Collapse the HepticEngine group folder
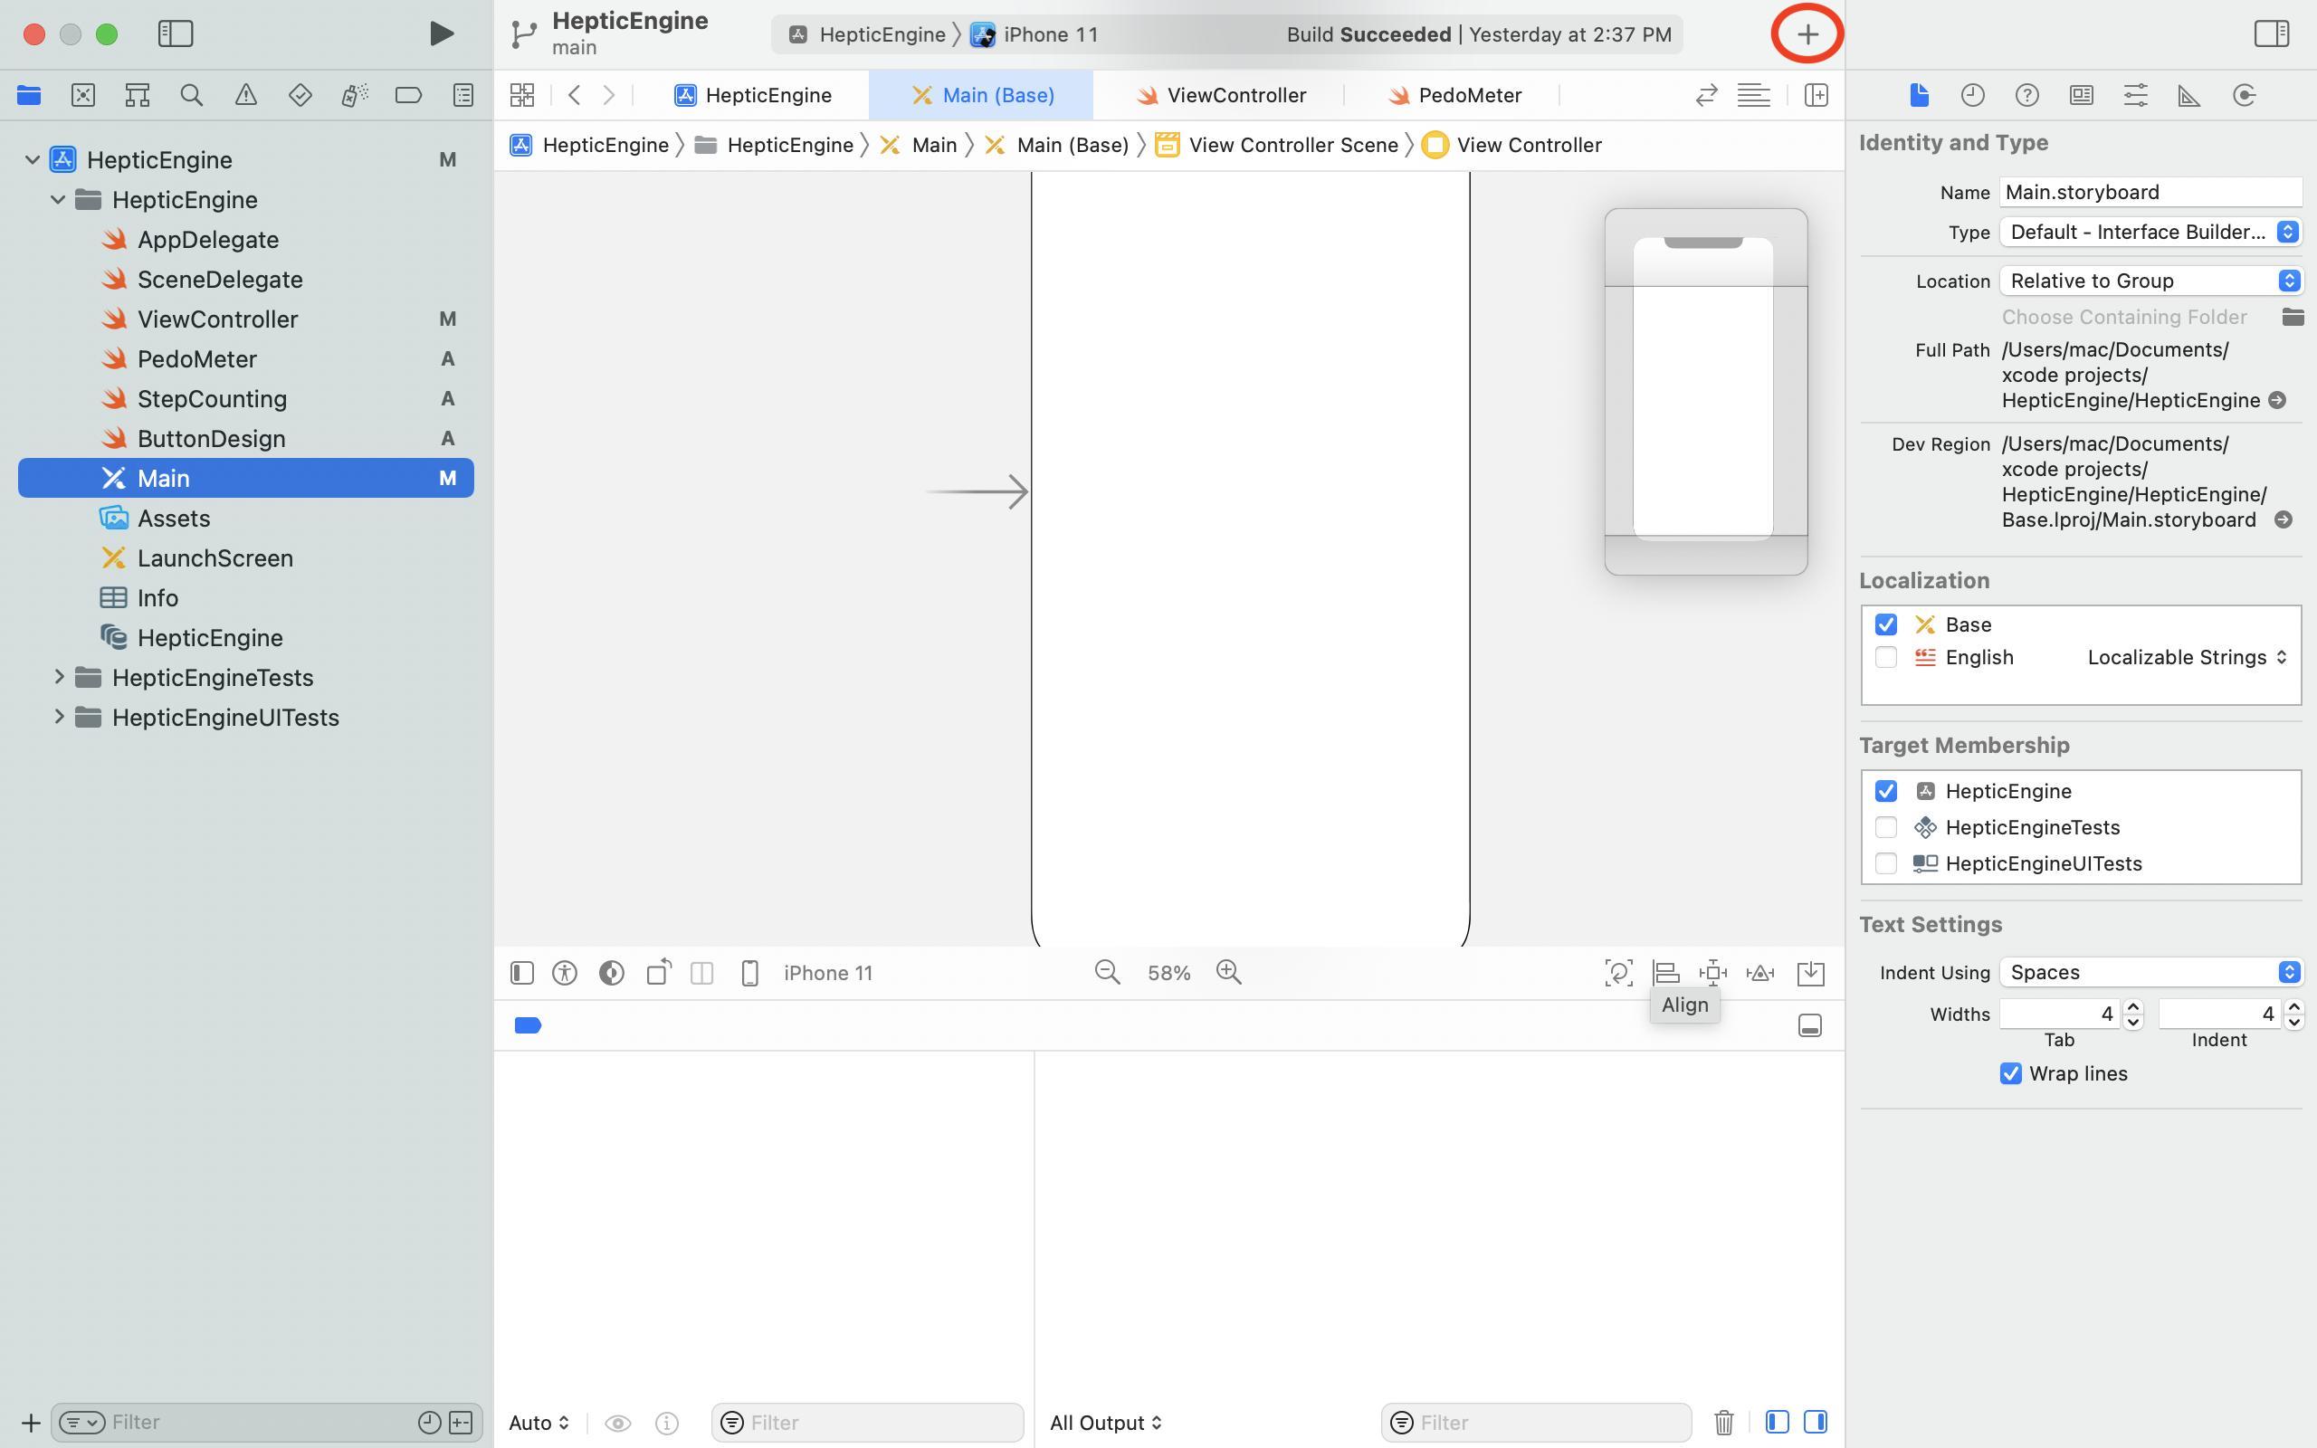This screenshot has height=1448, width=2317. [x=59, y=199]
